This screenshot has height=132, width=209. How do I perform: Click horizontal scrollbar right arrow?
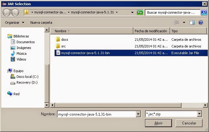205,105
